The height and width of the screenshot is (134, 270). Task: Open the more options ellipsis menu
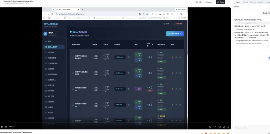(228, 2)
